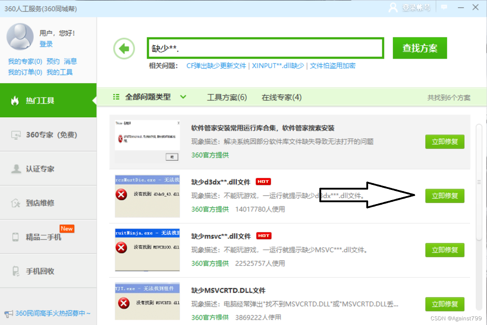This screenshot has height=325, width=487.
Task: Click the 查找方案 search button
Action: (x=420, y=48)
